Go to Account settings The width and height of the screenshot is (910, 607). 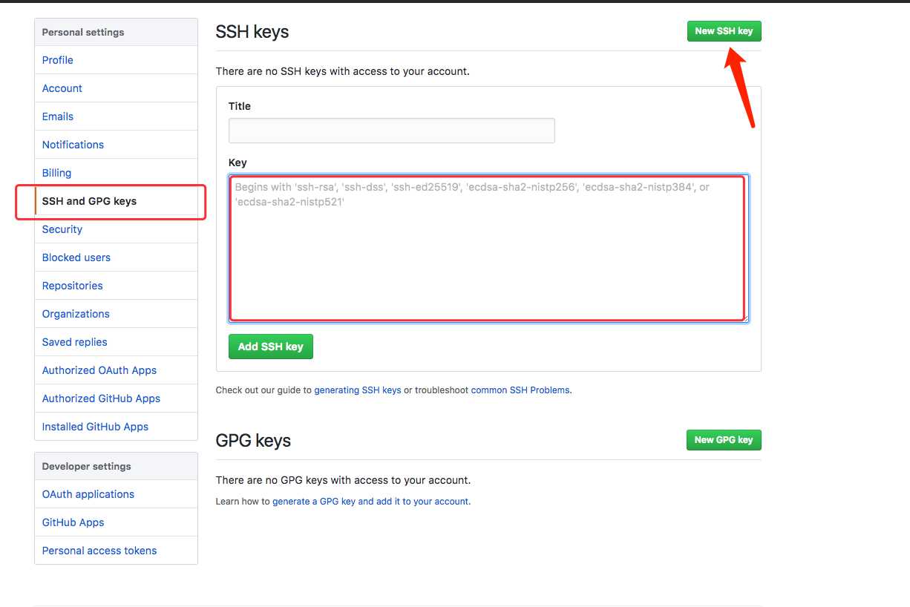point(62,88)
